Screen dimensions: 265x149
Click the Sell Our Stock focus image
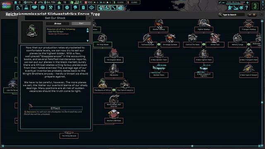click(32, 32)
